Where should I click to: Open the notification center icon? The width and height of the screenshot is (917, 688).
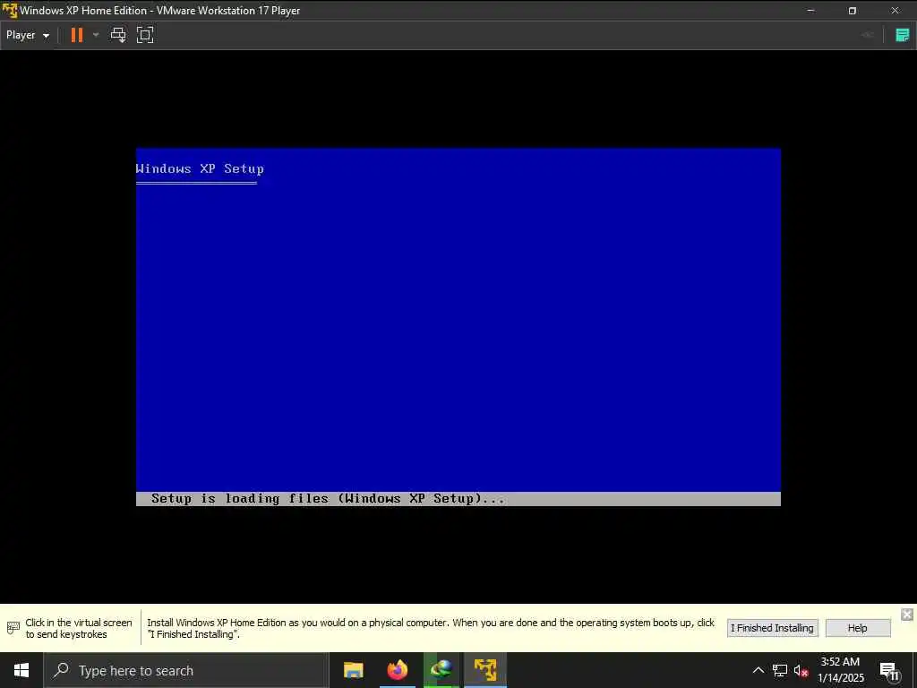[x=889, y=671]
